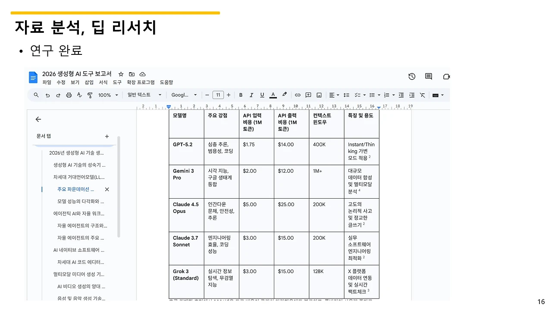Insert an image from the toolbar
This screenshot has height=311, width=552.
pyautogui.click(x=319, y=95)
